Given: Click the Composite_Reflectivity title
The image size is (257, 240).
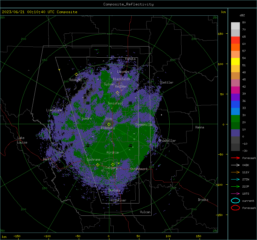Looking at the screenshot, I should click(128, 4).
